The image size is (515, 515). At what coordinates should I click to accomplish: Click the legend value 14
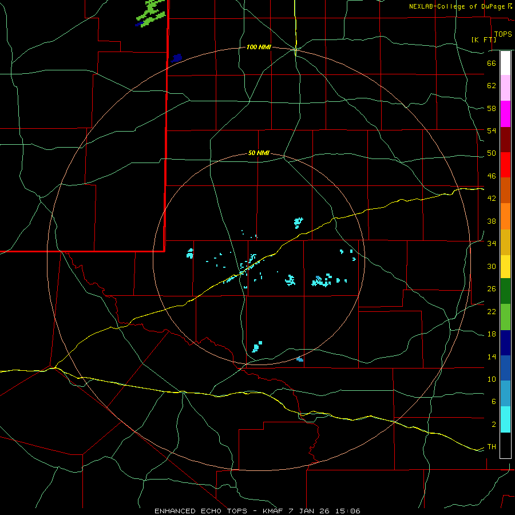click(x=492, y=356)
